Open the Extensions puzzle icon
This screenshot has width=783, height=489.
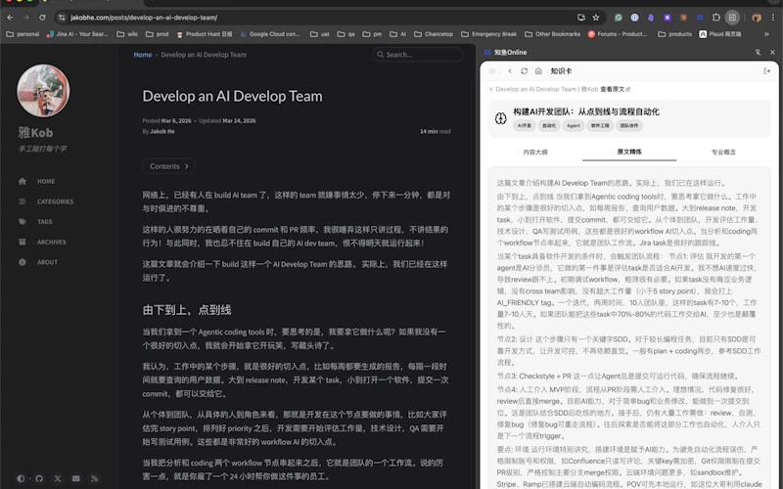[716, 18]
